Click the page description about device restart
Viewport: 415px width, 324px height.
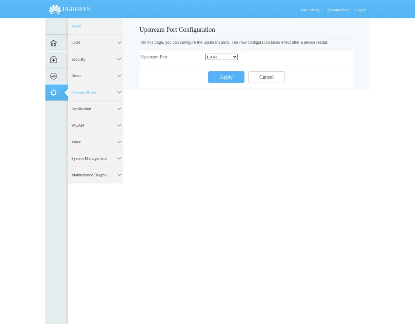tap(235, 42)
